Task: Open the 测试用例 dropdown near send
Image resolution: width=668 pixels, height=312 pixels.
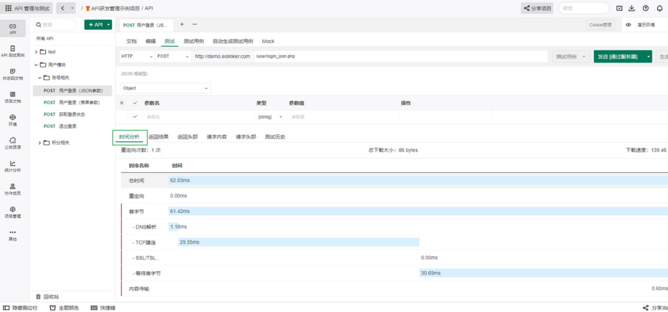Action: 571,57
